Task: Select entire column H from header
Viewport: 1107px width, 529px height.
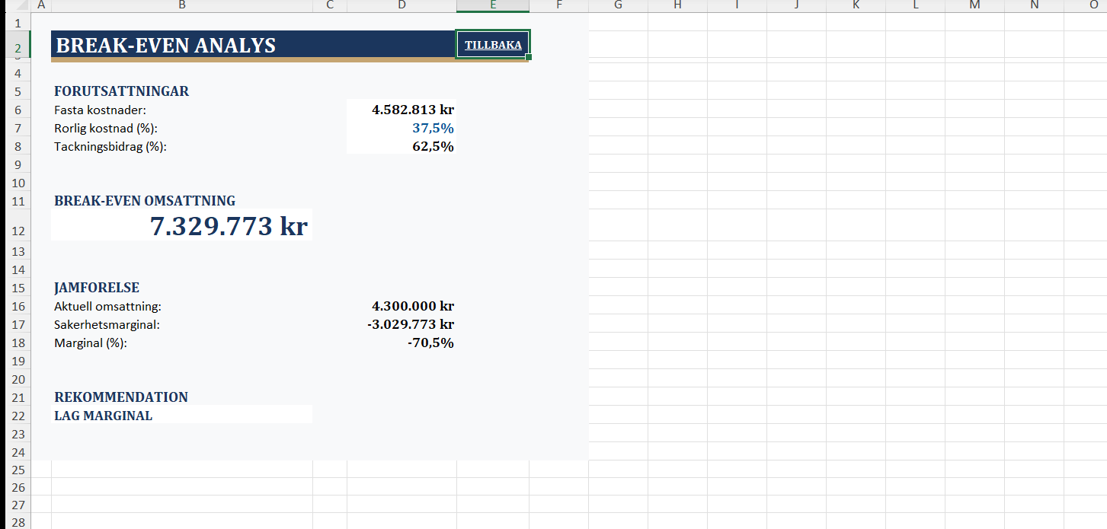Action: click(677, 6)
